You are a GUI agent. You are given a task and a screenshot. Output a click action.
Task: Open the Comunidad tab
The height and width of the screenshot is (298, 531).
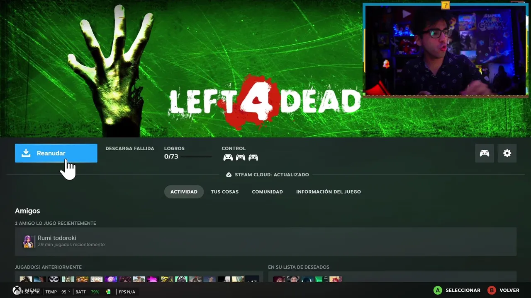pos(267,192)
